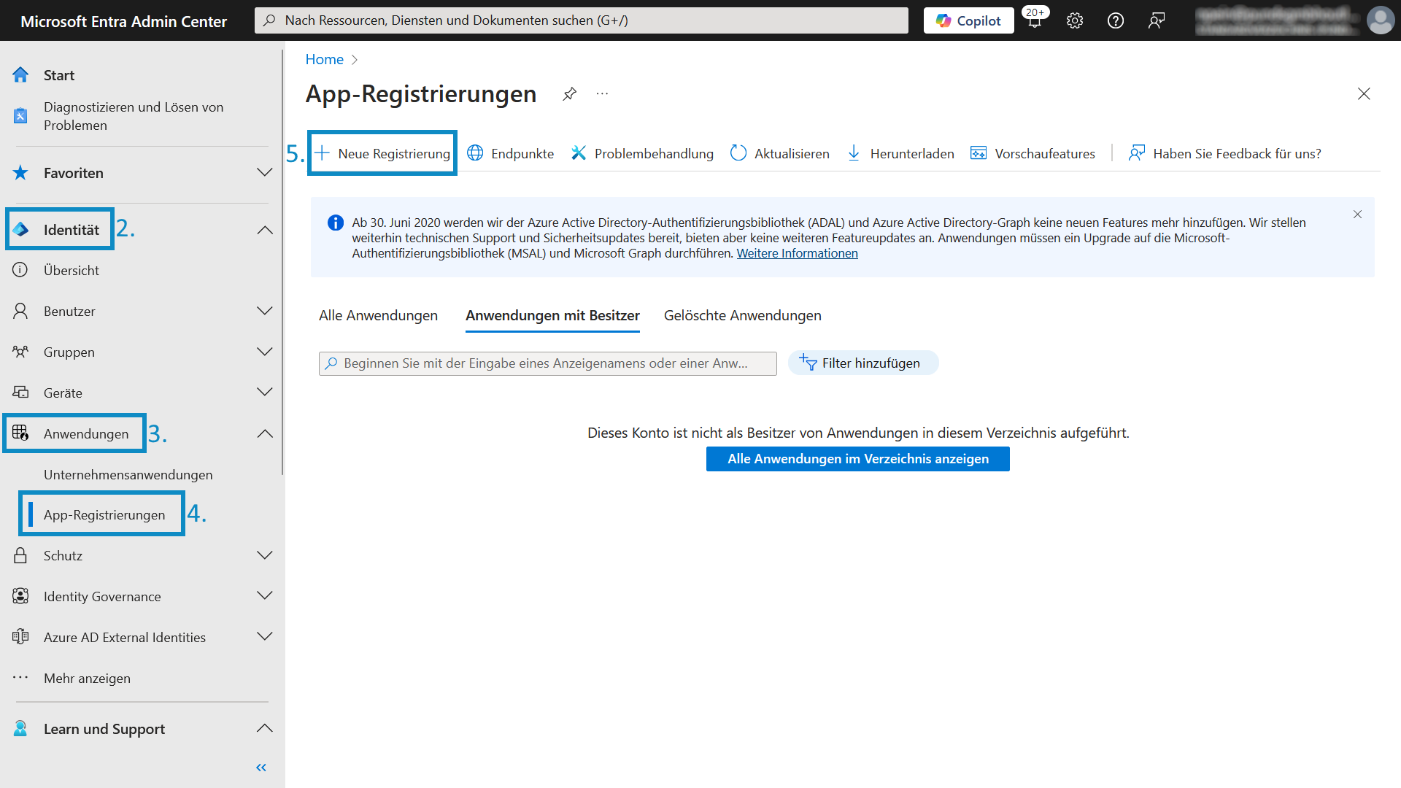Pin the App-Registrierungen page
The height and width of the screenshot is (788, 1401).
pos(570,94)
